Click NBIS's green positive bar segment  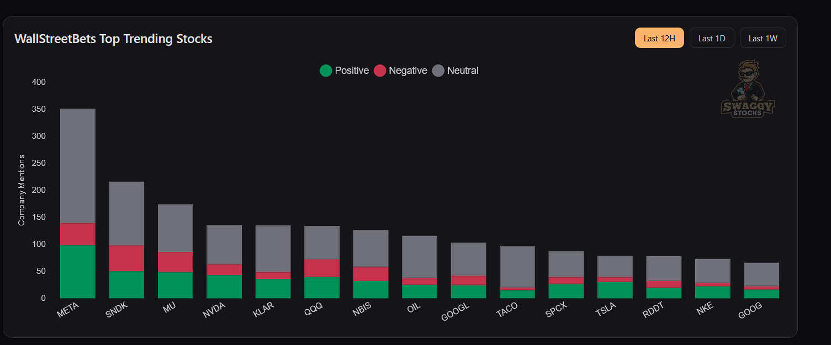click(371, 289)
